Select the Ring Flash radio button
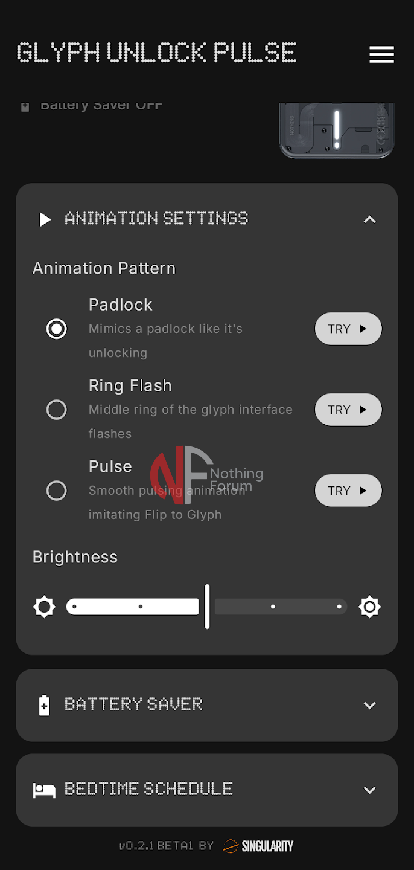 pyautogui.click(x=57, y=410)
